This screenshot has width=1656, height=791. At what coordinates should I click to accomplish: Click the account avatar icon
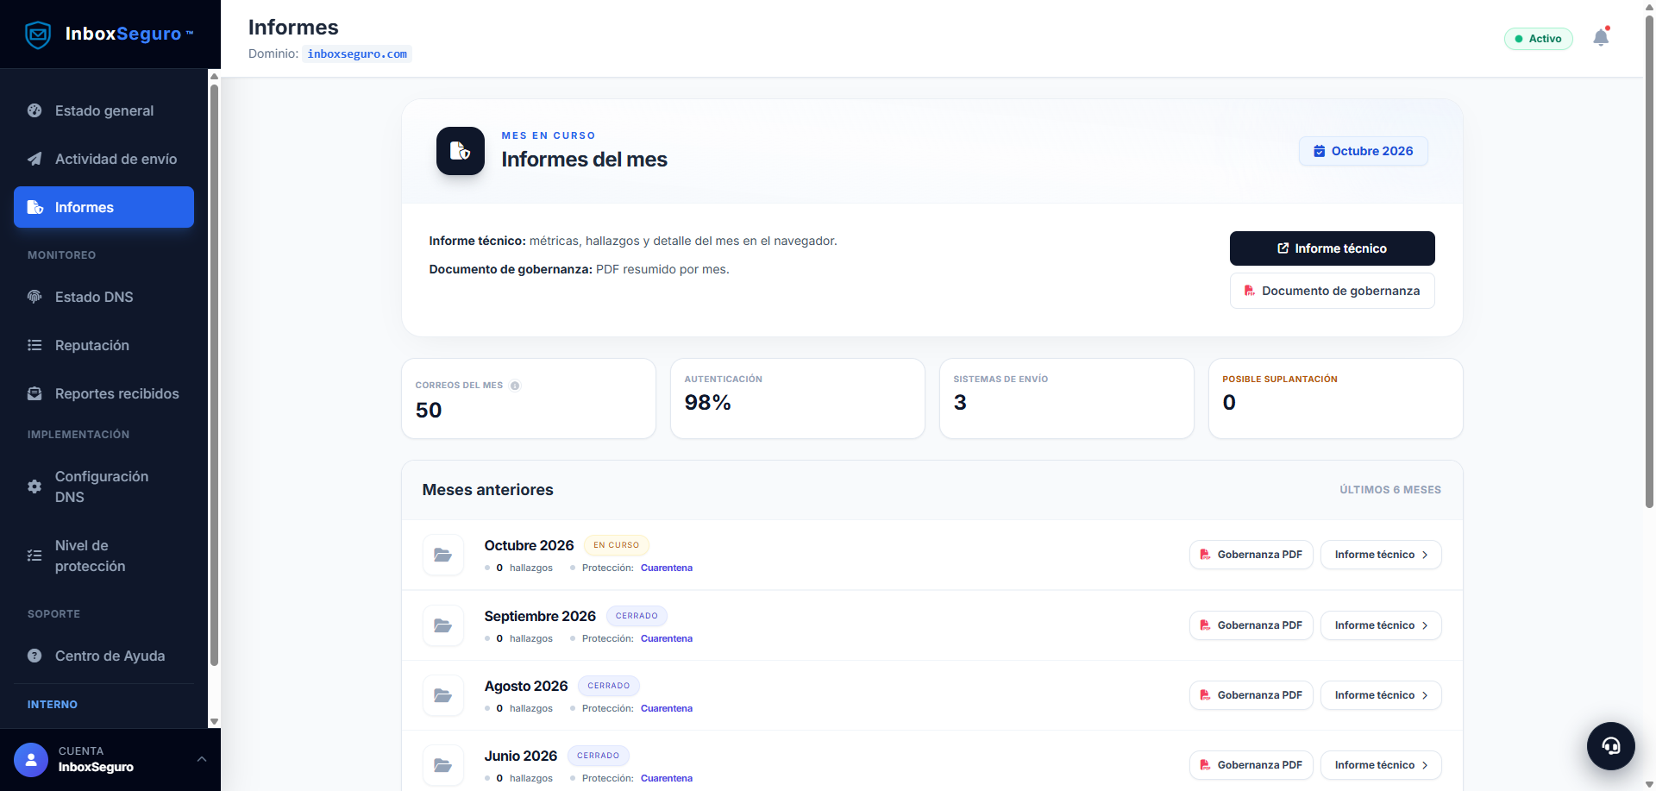pos(31,760)
